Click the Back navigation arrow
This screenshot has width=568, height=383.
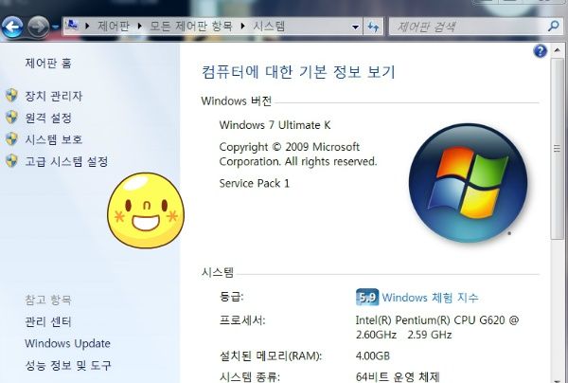[x=12, y=27]
